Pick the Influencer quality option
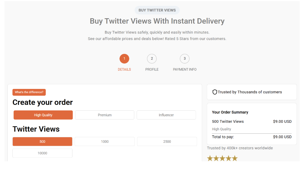 (166, 115)
